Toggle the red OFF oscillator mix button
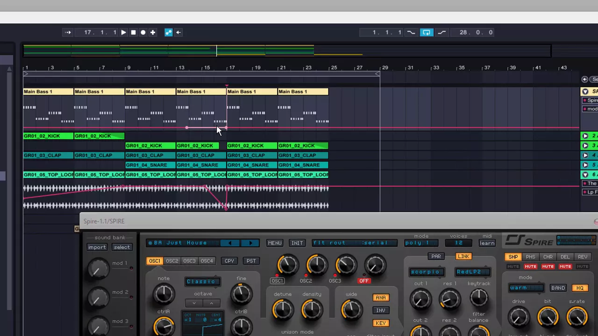 point(364,281)
